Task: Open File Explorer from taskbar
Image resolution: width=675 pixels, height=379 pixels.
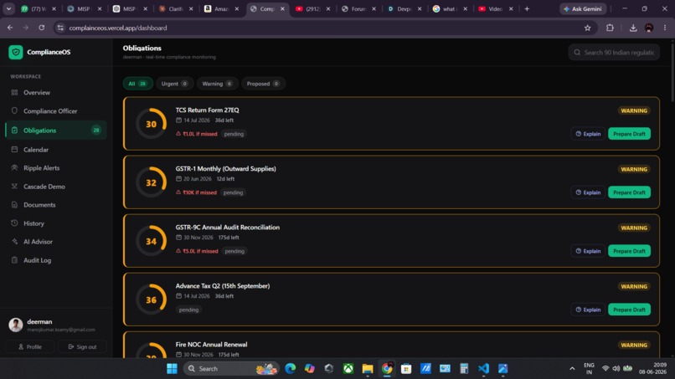Action: pos(367,369)
